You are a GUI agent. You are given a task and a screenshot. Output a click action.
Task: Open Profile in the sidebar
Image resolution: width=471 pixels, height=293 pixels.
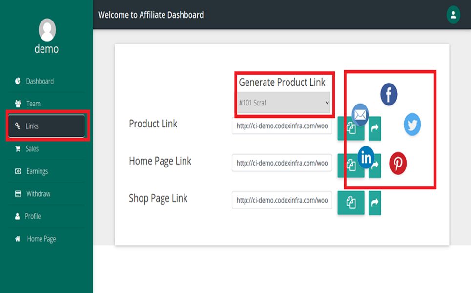pos(46,216)
